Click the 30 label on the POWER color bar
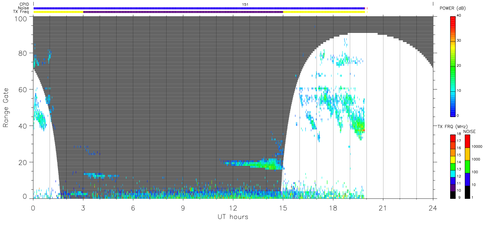Viewport: 487px width, 225px height. click(x=459, y=41)
